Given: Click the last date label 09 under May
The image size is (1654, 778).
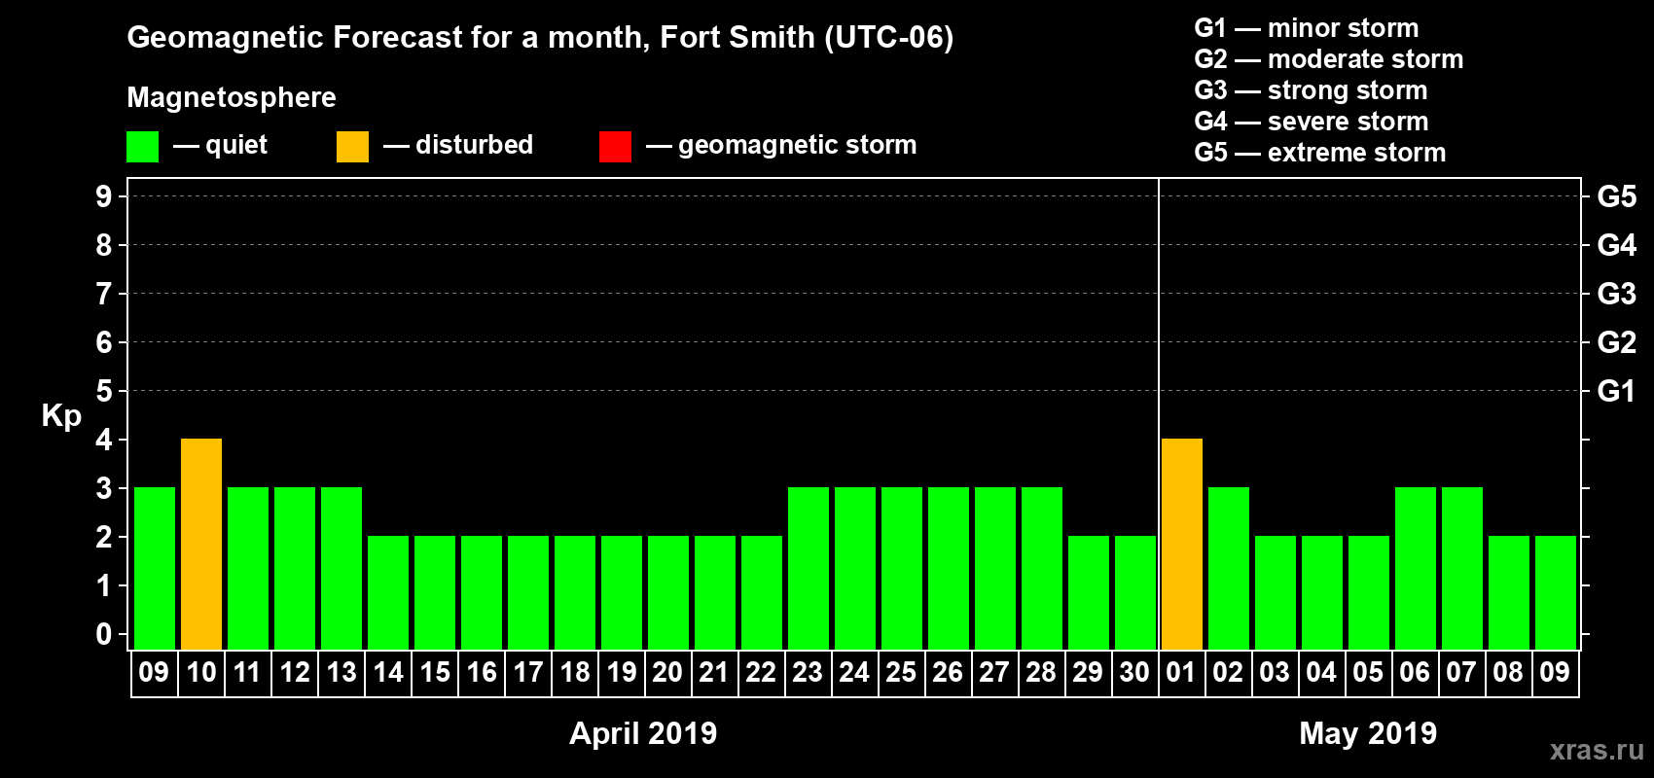Looking at the screenshot, I should click(x=1555, y=673).
